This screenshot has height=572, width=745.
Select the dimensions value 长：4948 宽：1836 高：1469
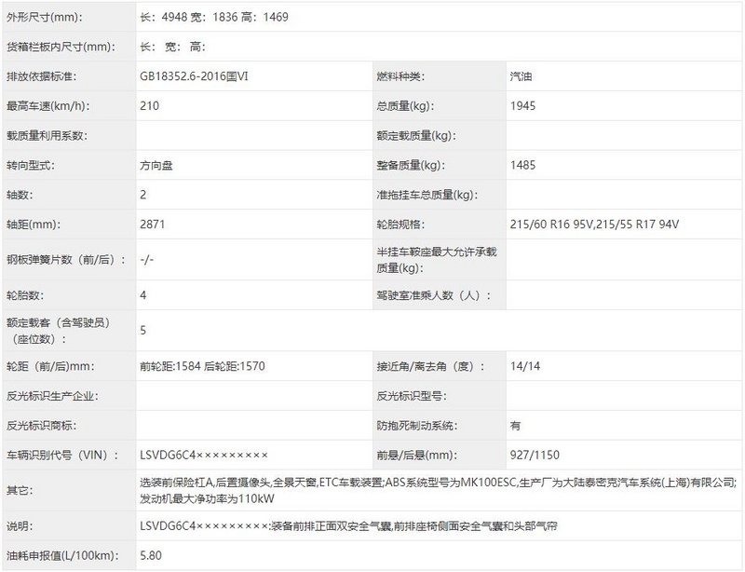(x=214, y=17)
